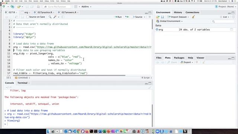Open the Global Environment selector
Screen dimensions: 238x134
point(170,21)
